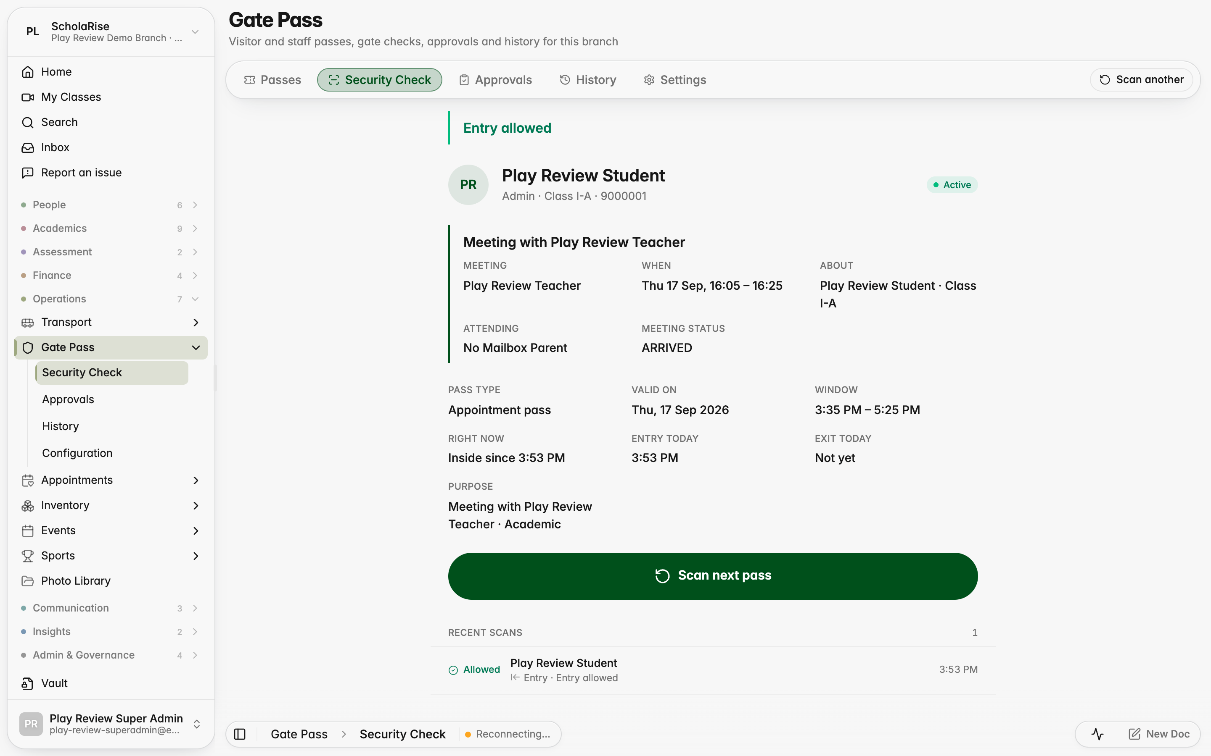Click the PR student avatar
Screen dimensions: 1211x756
[x=468, y=185]
